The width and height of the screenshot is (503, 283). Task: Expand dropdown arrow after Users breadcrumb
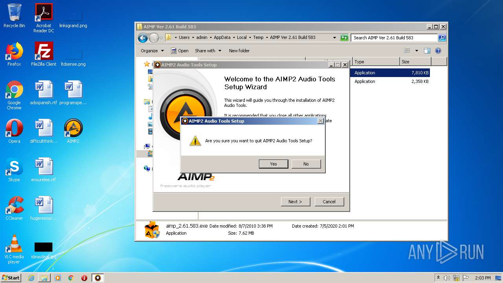(193, 38)
